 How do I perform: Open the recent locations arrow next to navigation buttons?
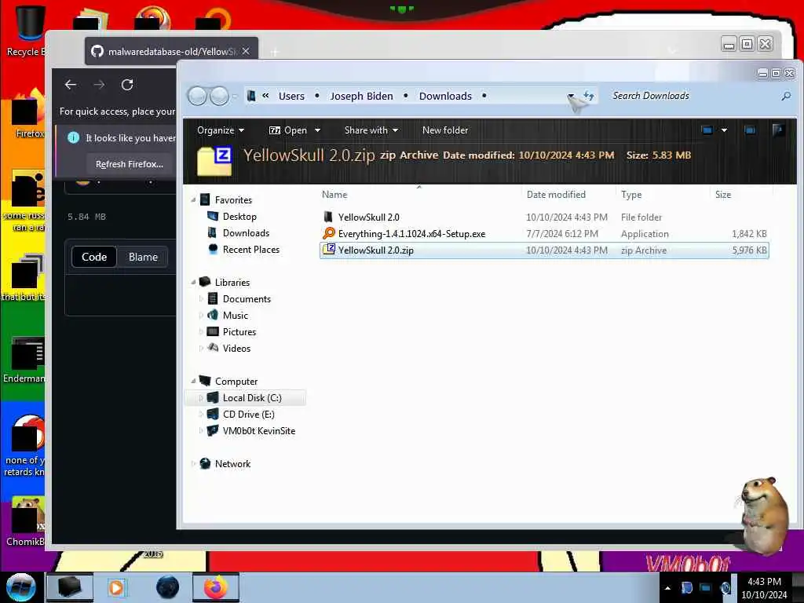pyautogui.click(x=235, y=97)
